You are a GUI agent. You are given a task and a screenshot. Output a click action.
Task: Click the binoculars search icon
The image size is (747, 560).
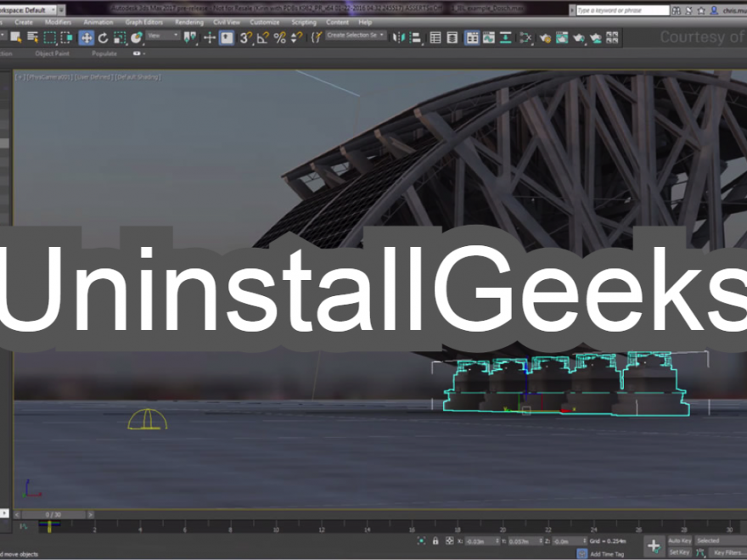[676, 10]
